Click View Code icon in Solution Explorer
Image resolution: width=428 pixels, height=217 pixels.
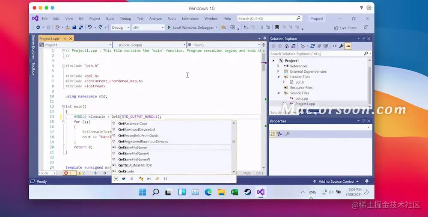pos(335,46)
